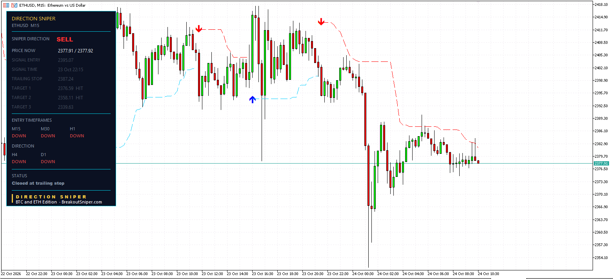Click the 2402.10 price scale label

(601, 68)
